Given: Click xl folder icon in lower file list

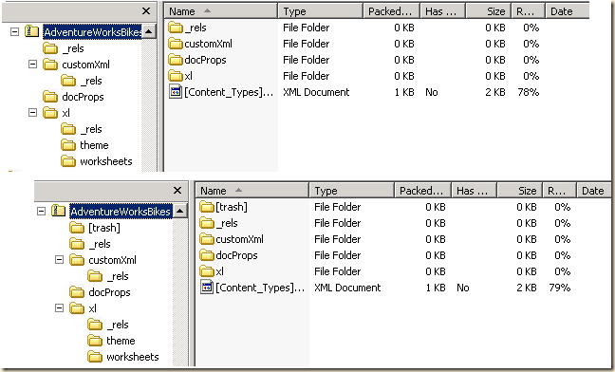Looking at the screenshot, I should 207,270.
